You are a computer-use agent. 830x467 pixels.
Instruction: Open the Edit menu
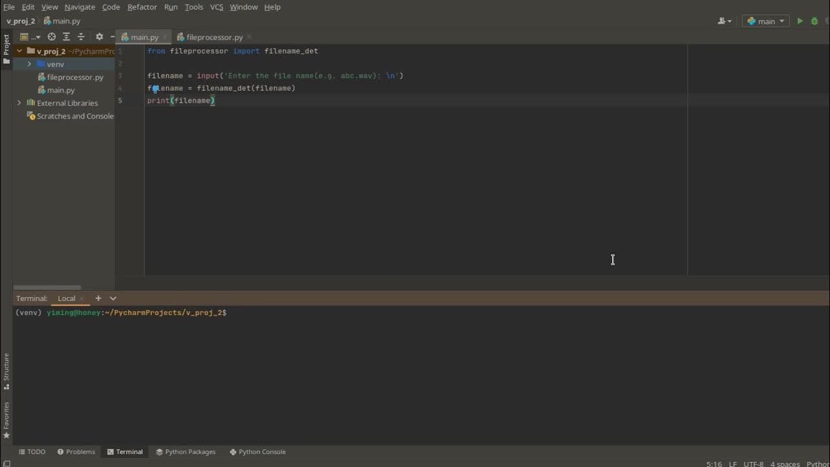(x=28, y=7)
